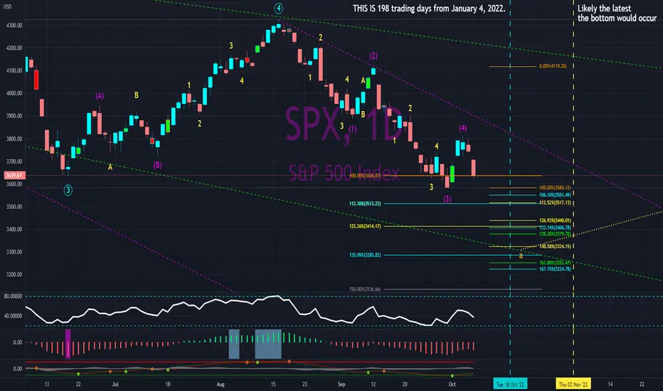The height and width of the screenshot is (391, 663).
Task: Select the Fibonacci label 112.36%(3513.22)
Action: [365, 204]
